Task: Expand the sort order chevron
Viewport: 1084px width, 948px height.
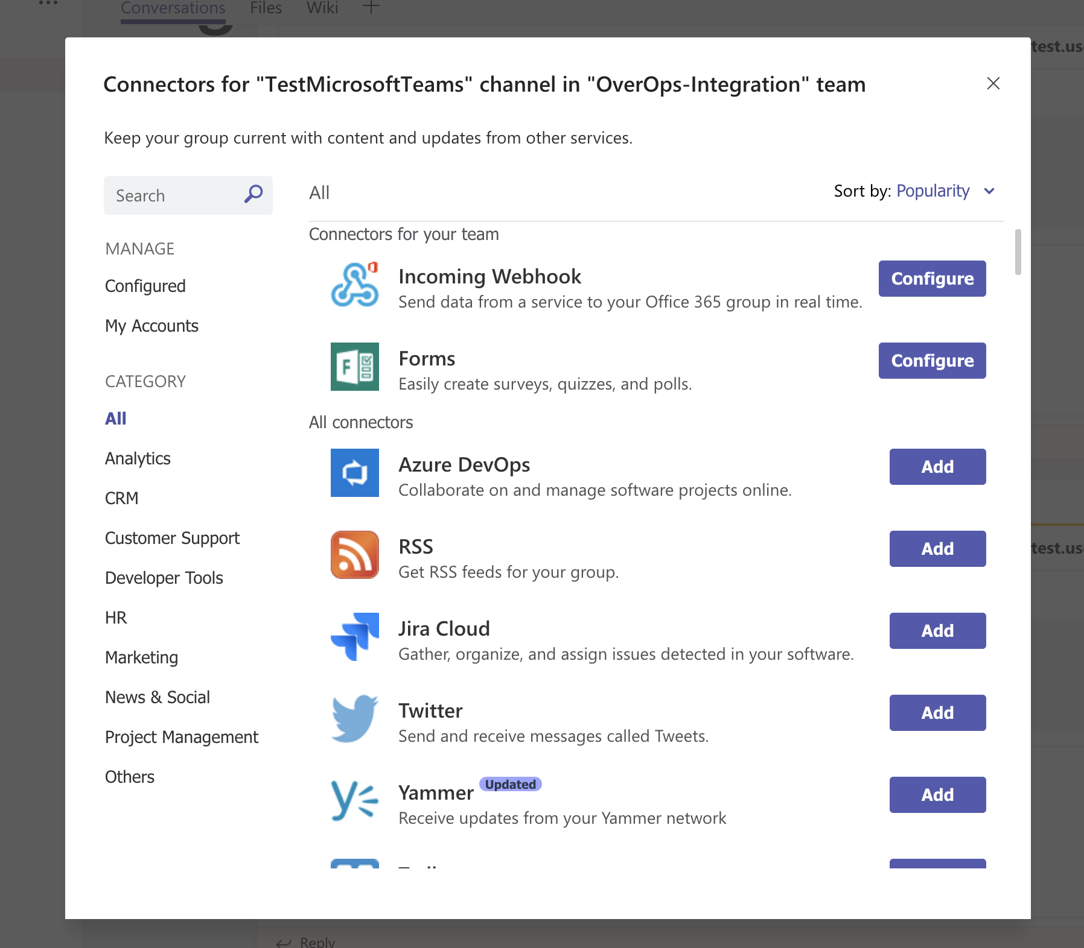Action: 989,191
